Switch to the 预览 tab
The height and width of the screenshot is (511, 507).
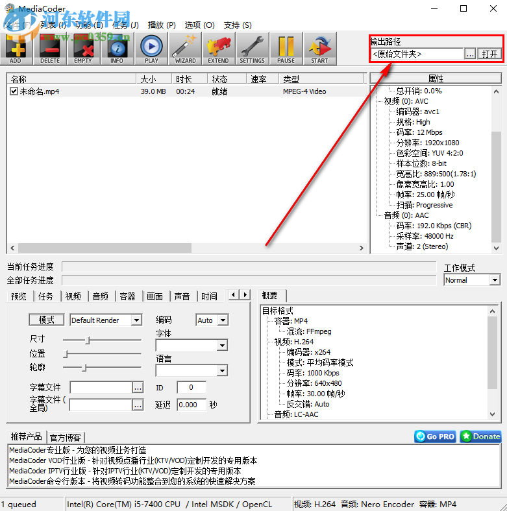19,296
